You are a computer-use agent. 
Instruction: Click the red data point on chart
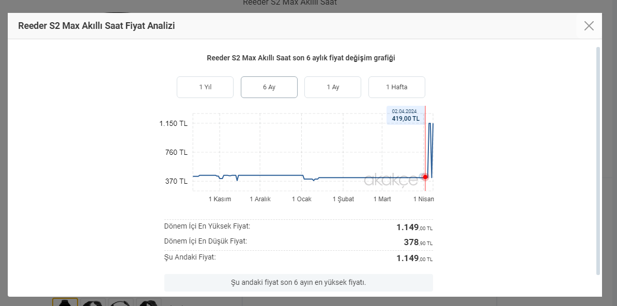pyautogui.click(x=425, y=177)
